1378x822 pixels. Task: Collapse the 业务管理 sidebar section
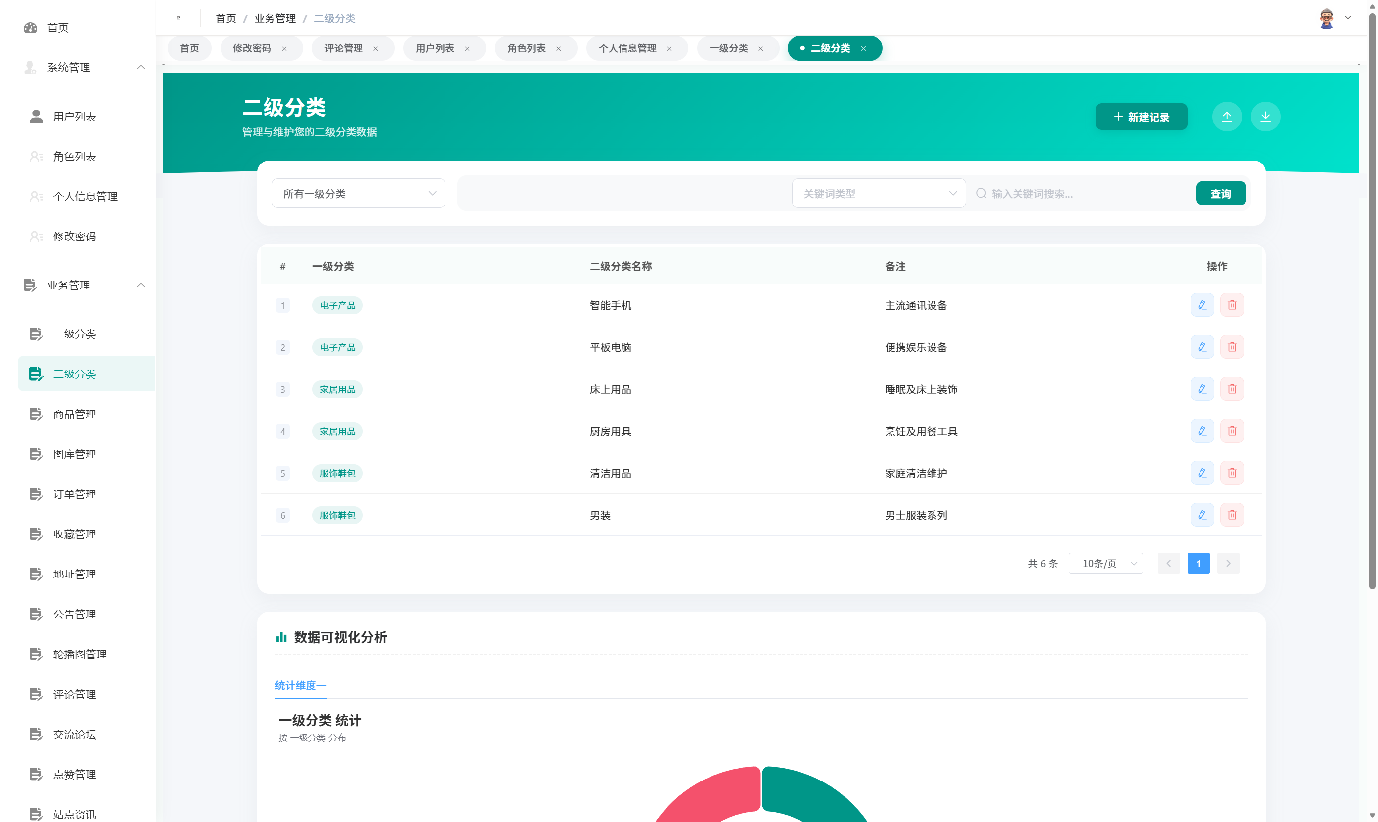[x=141, y=285]
